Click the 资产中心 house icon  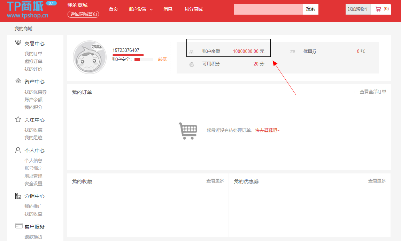pyautogui.click(x=18, y=81)
